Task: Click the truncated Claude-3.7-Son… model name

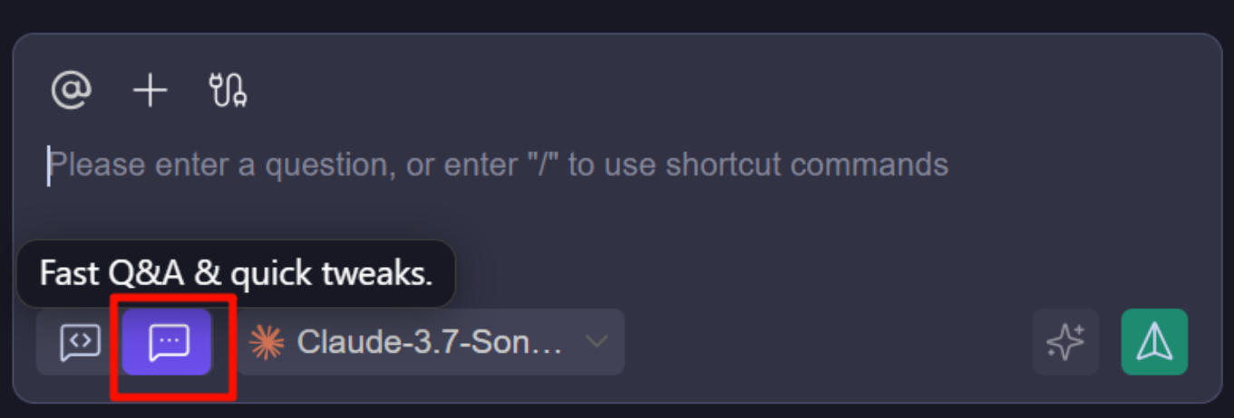Action: (x=430, y=342)
